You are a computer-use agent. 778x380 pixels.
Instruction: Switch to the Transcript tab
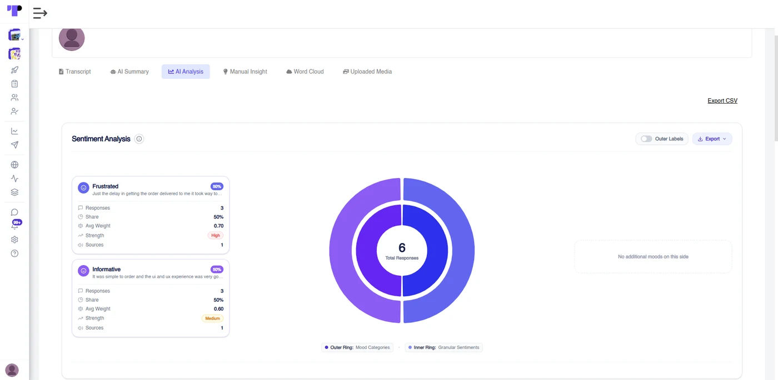pos(74,72)
